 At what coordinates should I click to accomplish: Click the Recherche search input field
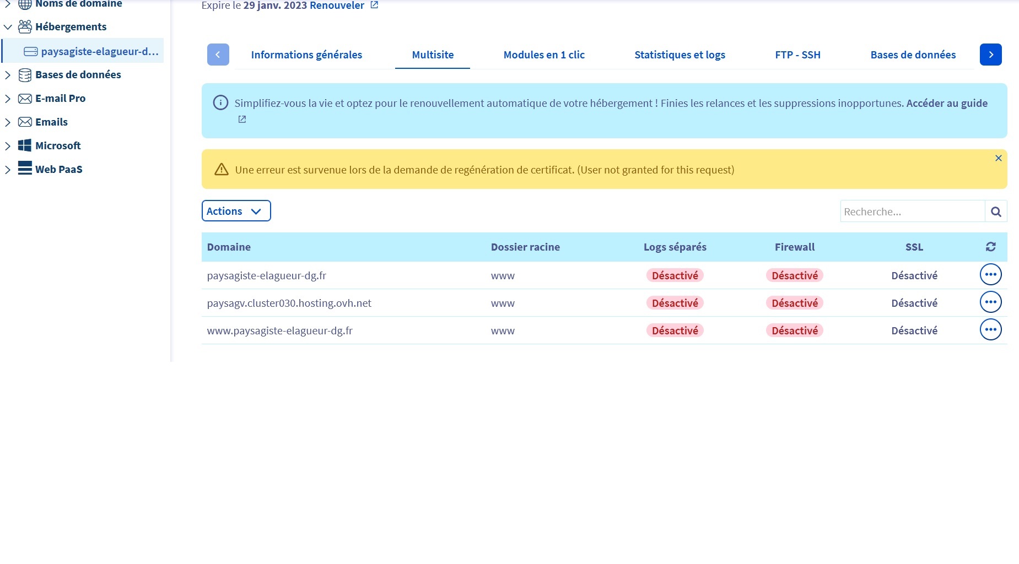[x=912, y=211]
